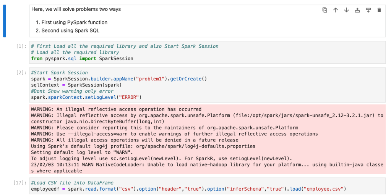Click the duplicate cell icon
Screen dimensions: 391x196
(x=325, y=10)
